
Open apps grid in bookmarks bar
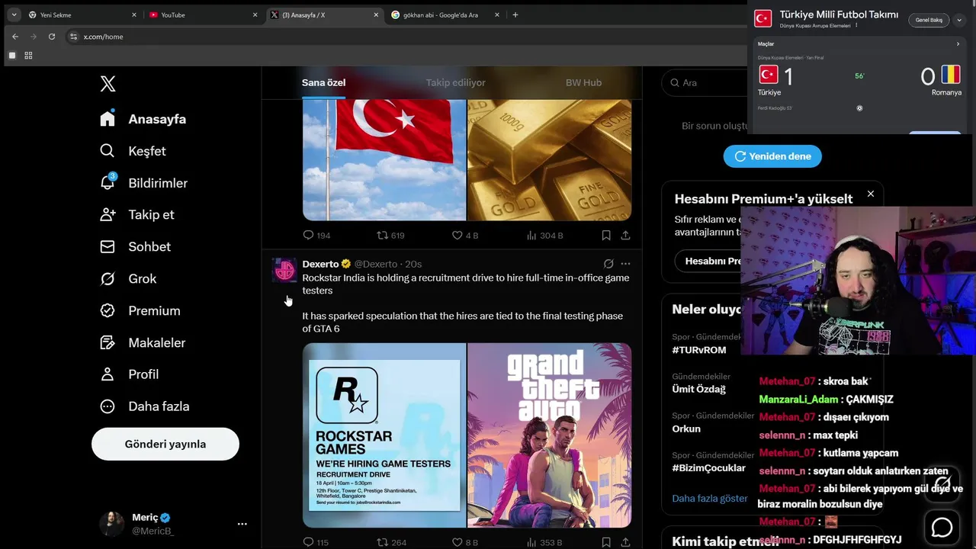(28, 56)
